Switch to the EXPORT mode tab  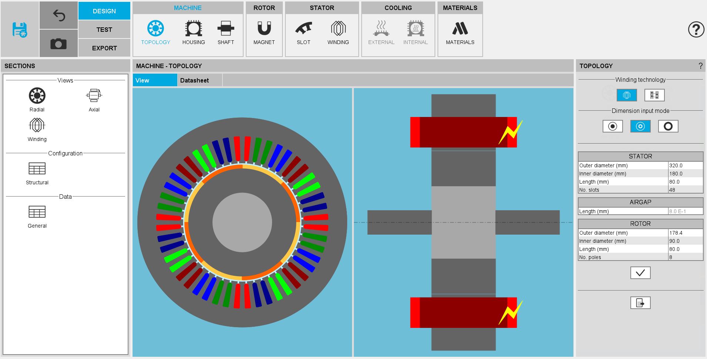(x=104, y=48)
